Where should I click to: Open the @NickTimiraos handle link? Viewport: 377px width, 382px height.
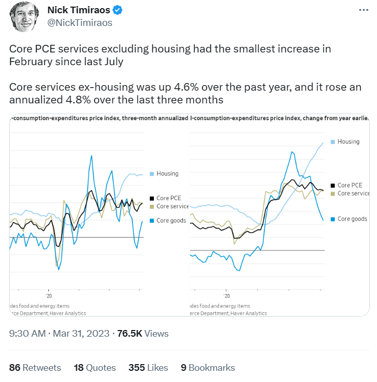tap(79, 22)
